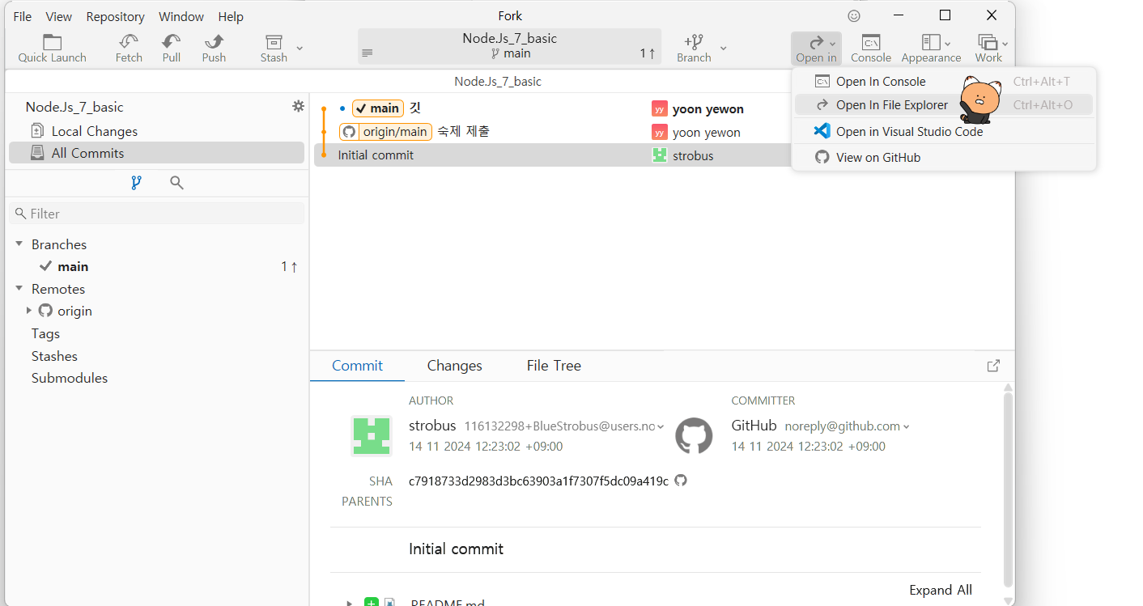The width and height of the screenshot is (1143, 606).
Task: Switch sidebar to search view icon
Action: tap(176, 183)
